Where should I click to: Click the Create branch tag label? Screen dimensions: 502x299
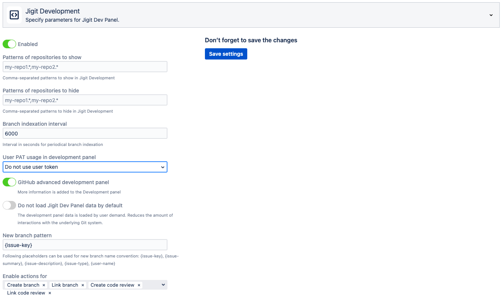click(23, 285)
